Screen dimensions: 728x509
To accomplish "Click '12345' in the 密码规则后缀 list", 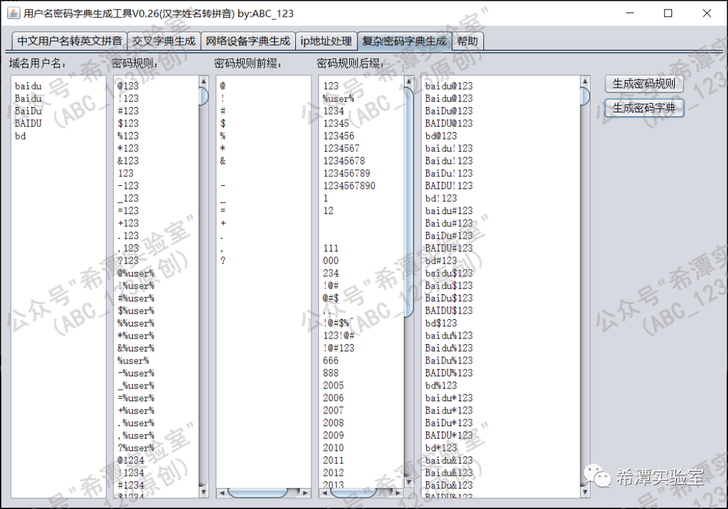I will (x=336, y=124).
